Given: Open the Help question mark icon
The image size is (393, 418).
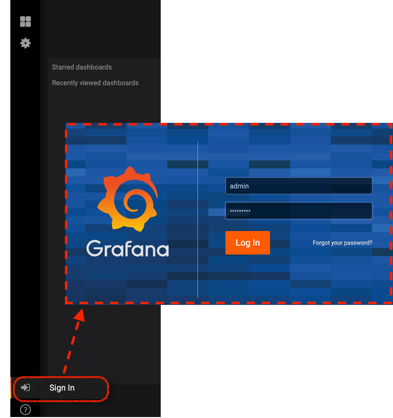Looking at the screenshot, I should pos(25,410).
